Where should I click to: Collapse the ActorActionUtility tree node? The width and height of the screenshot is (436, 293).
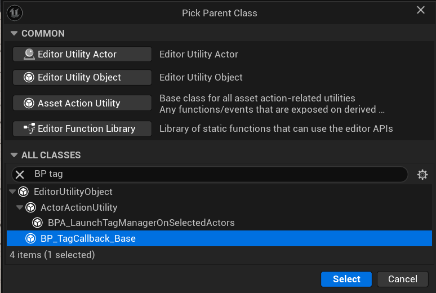click(x=20, y=207)
